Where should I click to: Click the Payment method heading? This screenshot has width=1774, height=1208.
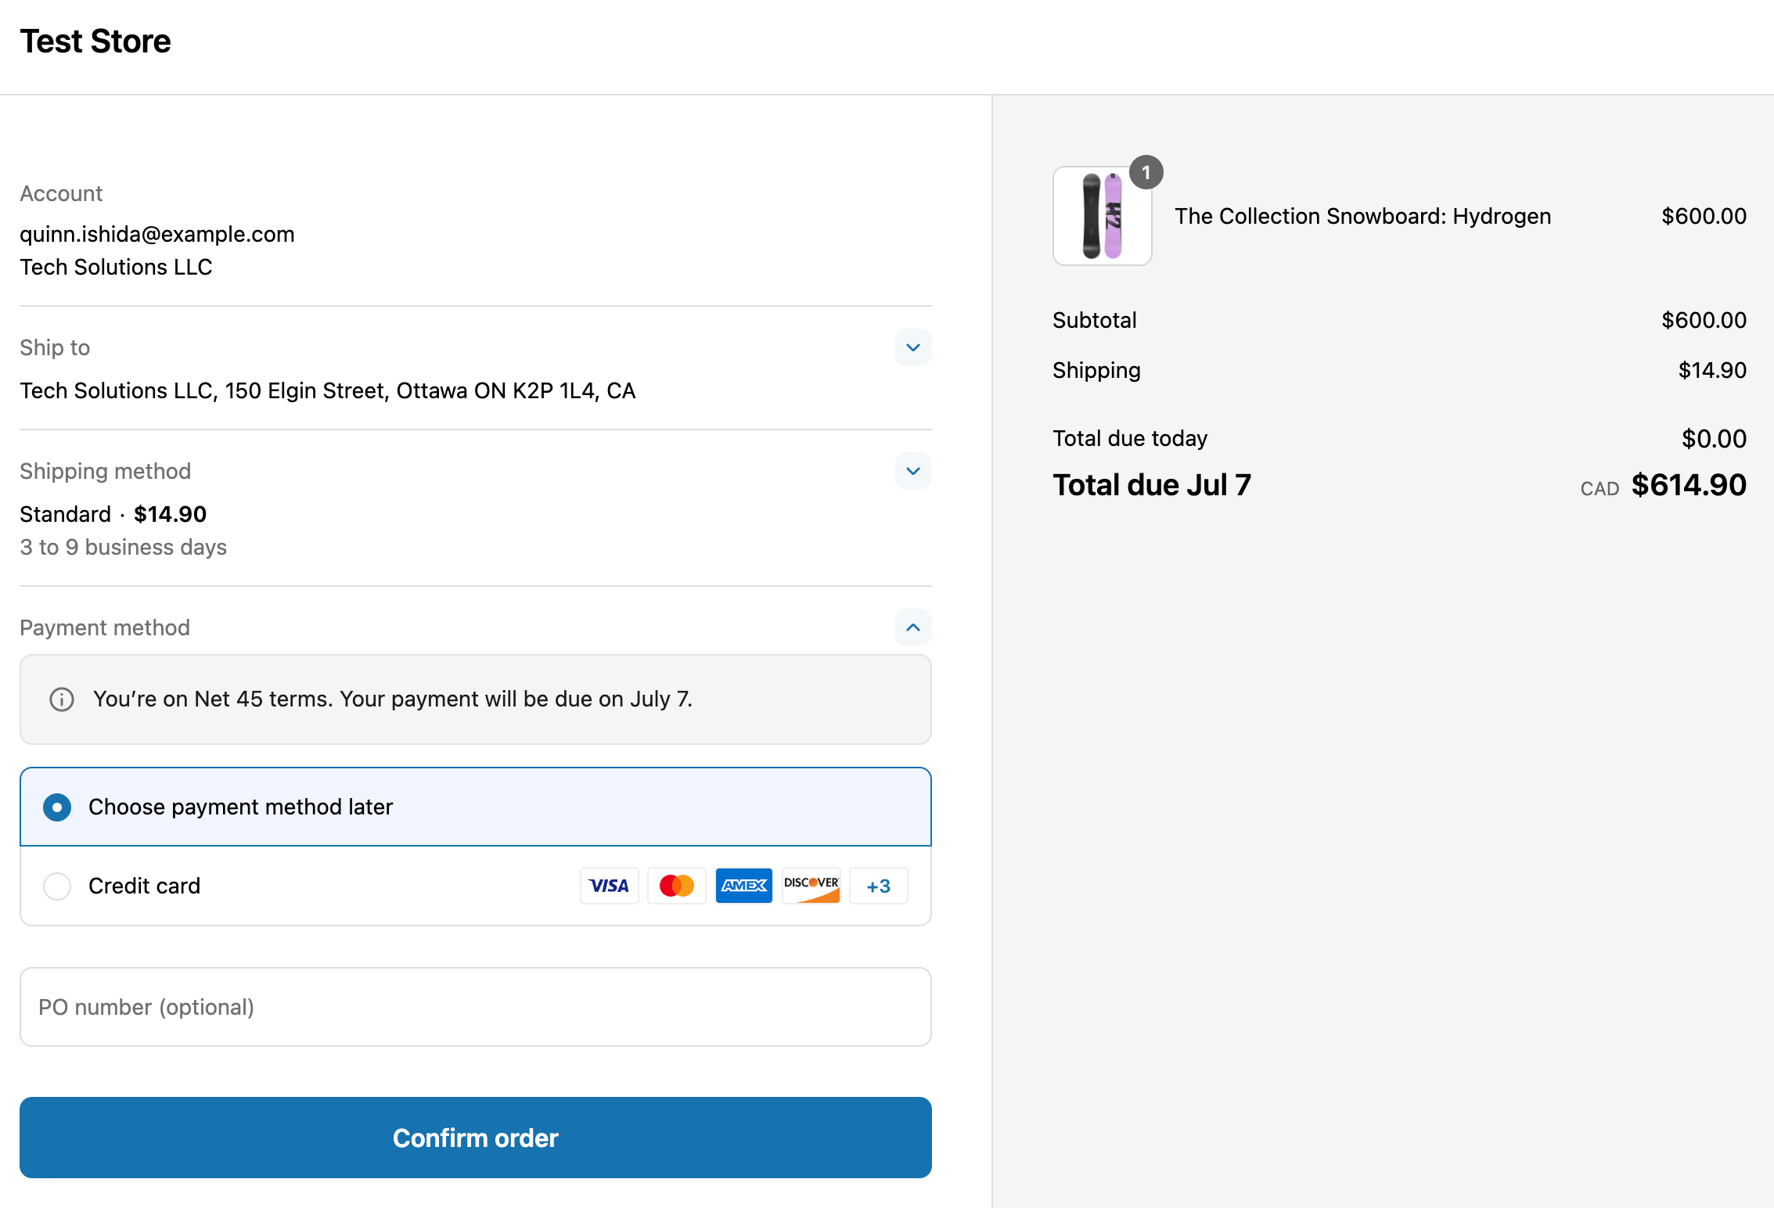click(x=105, y=627)
